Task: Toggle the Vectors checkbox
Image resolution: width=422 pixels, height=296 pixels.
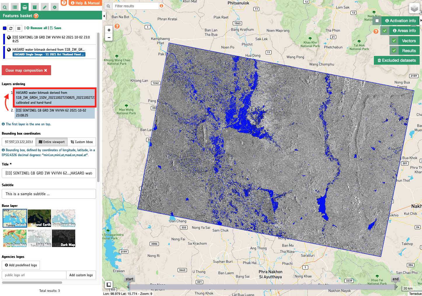Action: click(x=394, y=41)
